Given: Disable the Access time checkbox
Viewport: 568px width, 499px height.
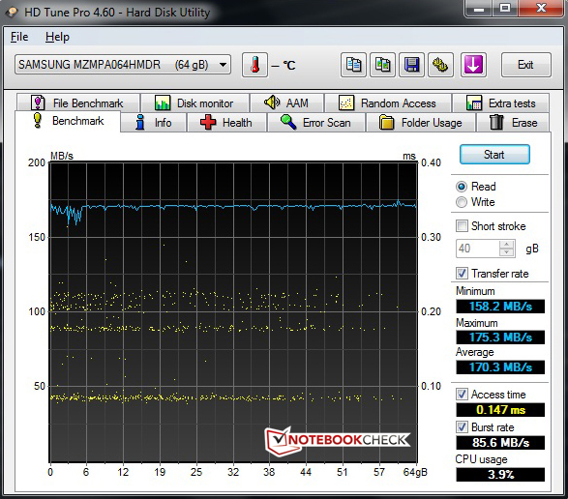Looking at the screenshot, I should click(462, 394).
